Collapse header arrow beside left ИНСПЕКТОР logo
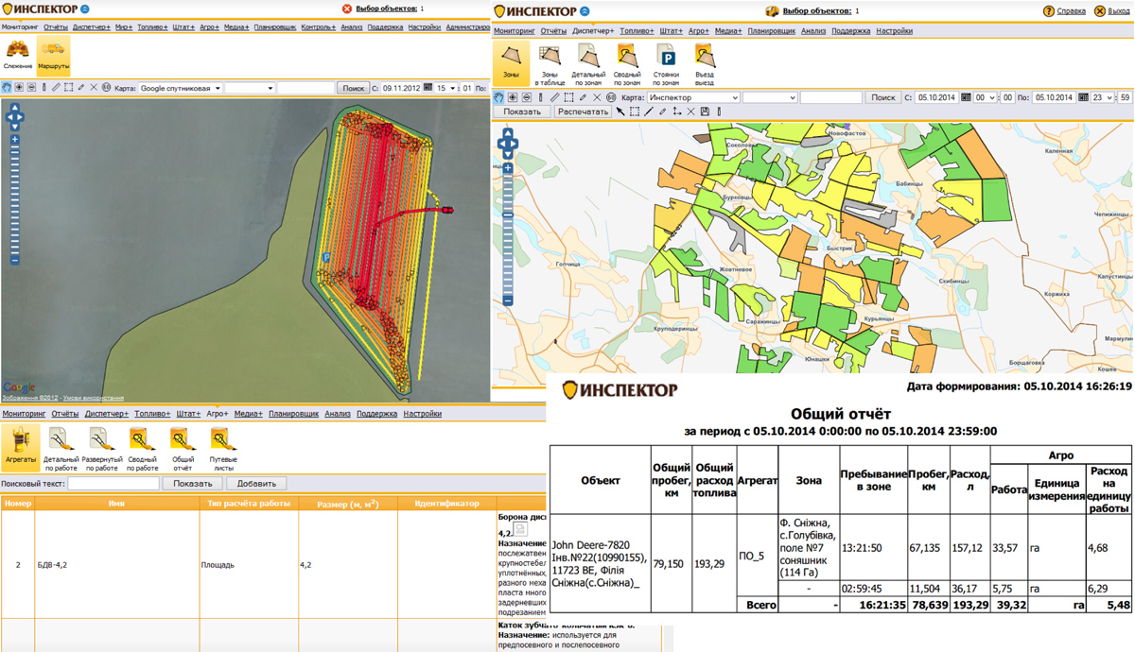 (x=84, y=9)
